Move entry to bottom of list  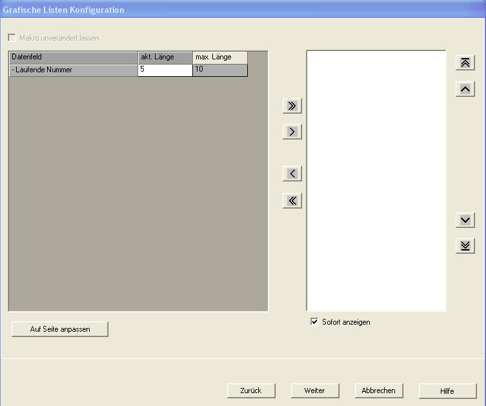point(465,246)
